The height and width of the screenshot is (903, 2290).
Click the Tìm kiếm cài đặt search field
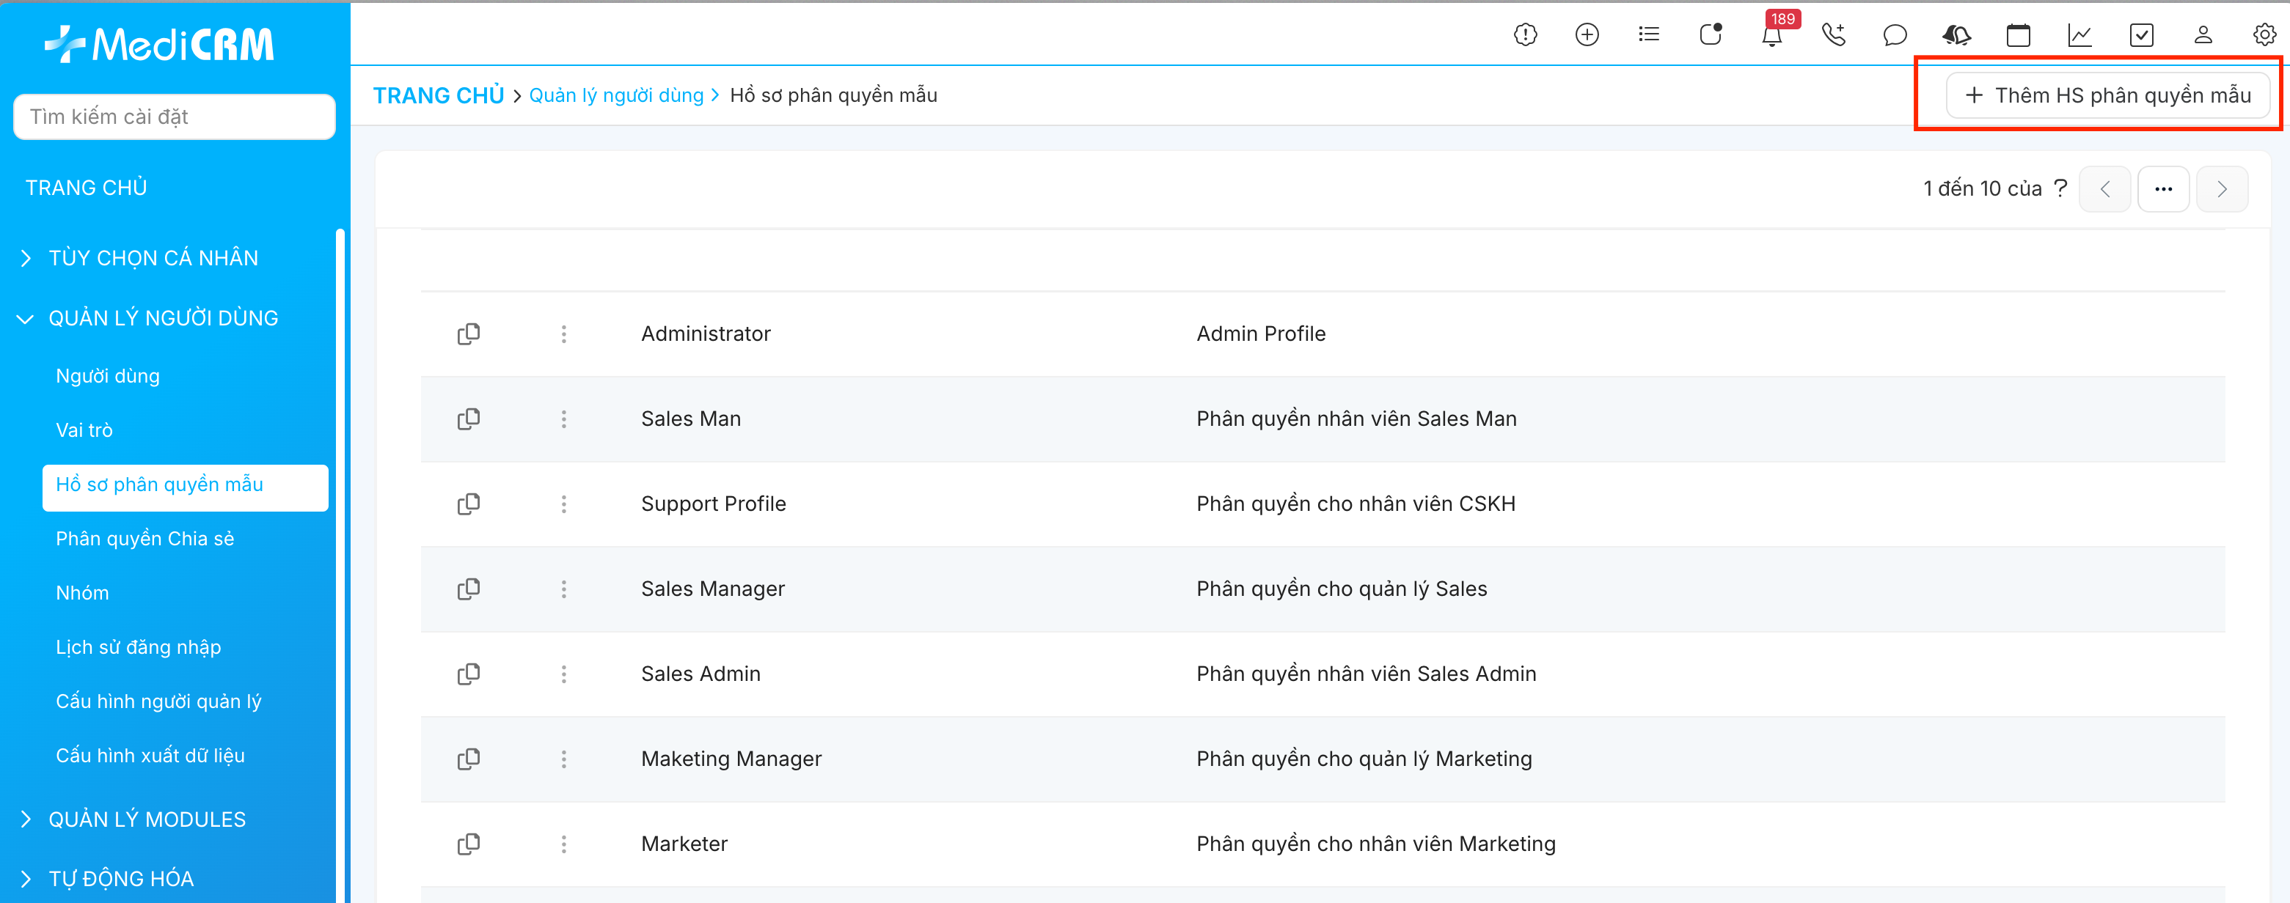pos(175,117)
